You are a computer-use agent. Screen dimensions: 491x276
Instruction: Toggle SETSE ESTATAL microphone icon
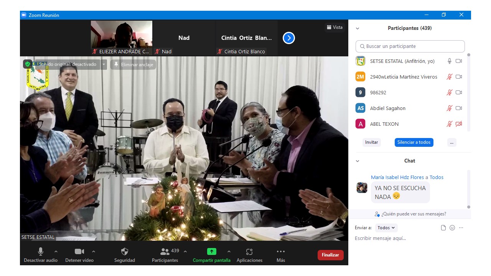pos(450,61)
